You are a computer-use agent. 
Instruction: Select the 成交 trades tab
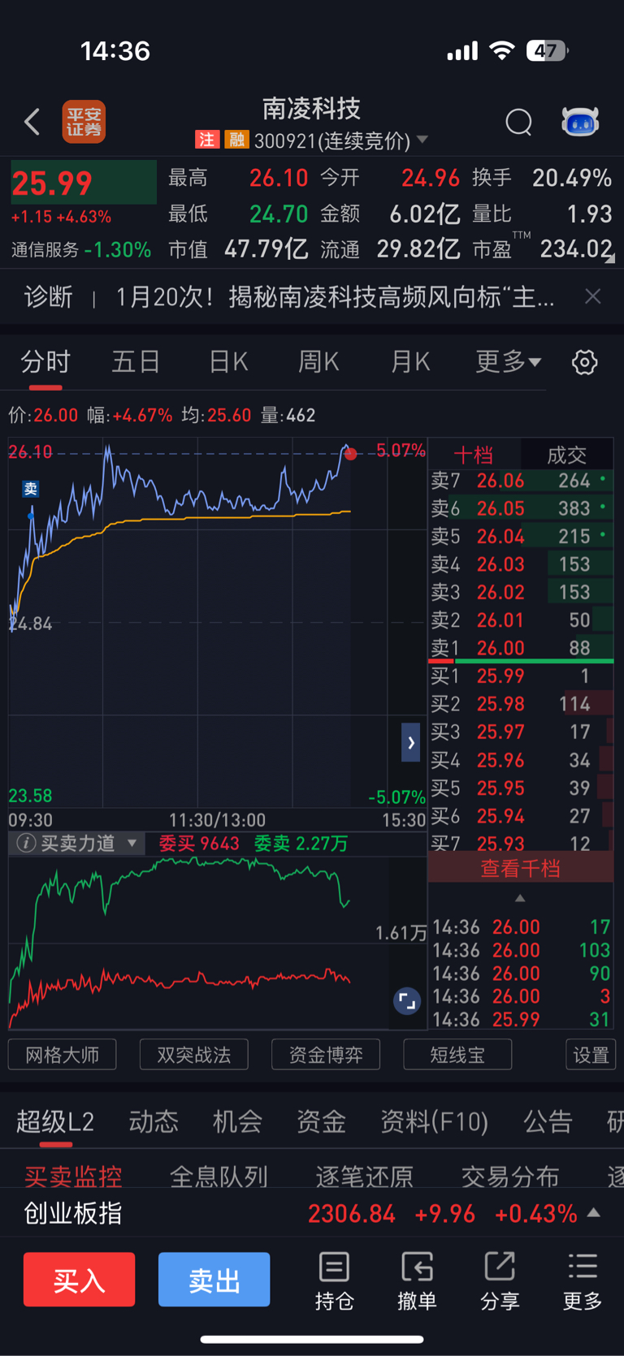pyautogui.click(x=567, y=455)
